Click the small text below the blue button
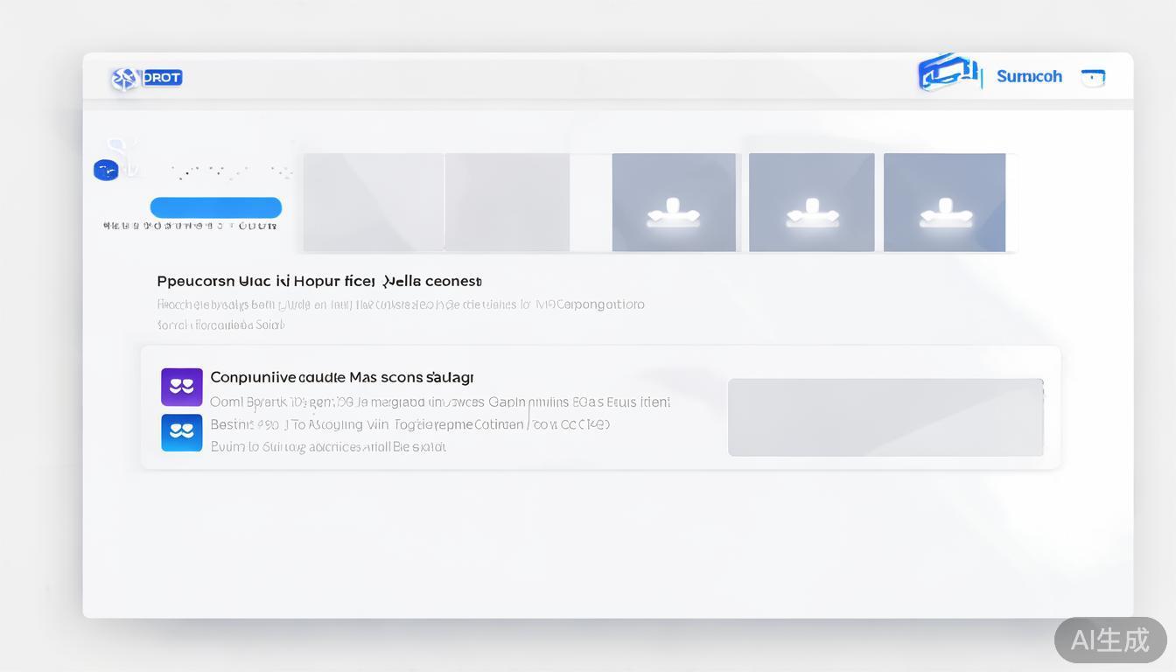 click(190, 226)
